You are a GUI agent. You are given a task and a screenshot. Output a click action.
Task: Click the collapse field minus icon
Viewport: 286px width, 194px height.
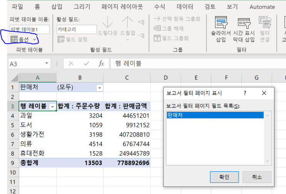point(141,35)
